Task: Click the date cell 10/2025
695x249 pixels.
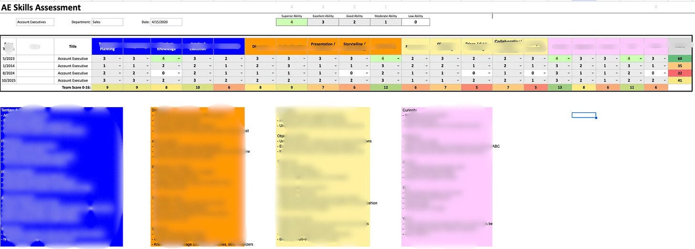Action: click(9, 80)
